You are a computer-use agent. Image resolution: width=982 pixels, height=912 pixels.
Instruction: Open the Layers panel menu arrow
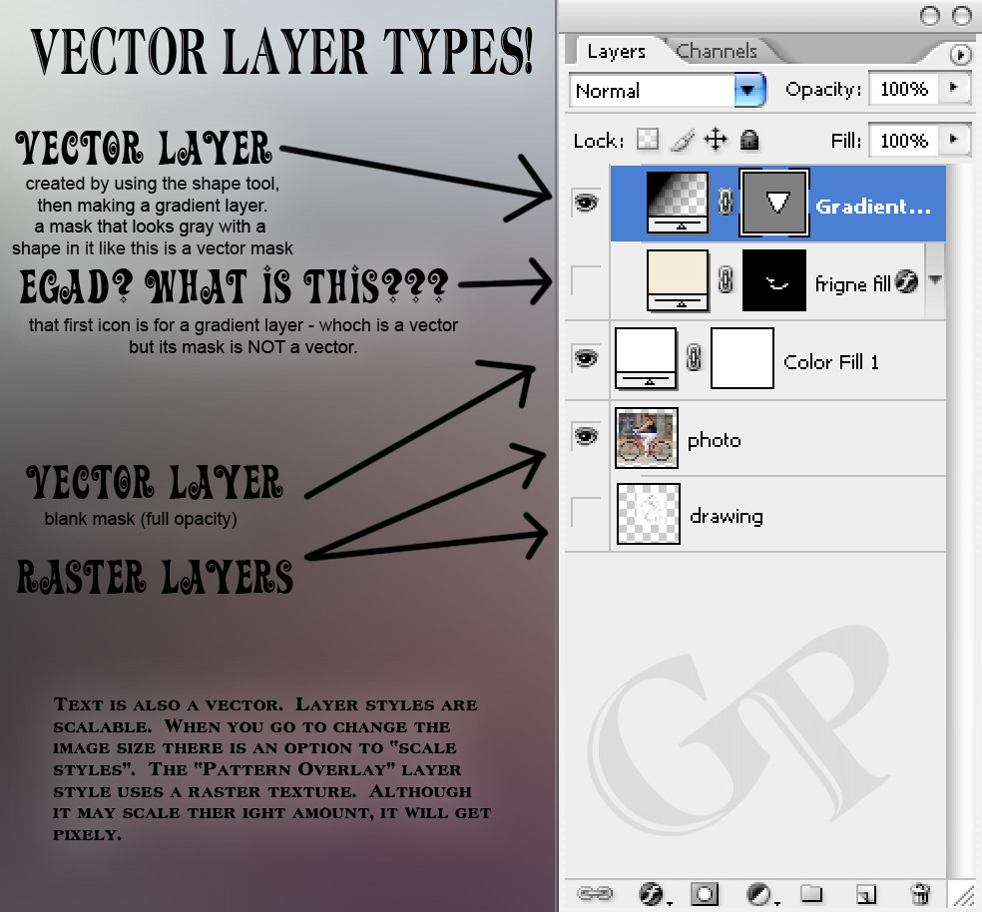tap(961, 55)
